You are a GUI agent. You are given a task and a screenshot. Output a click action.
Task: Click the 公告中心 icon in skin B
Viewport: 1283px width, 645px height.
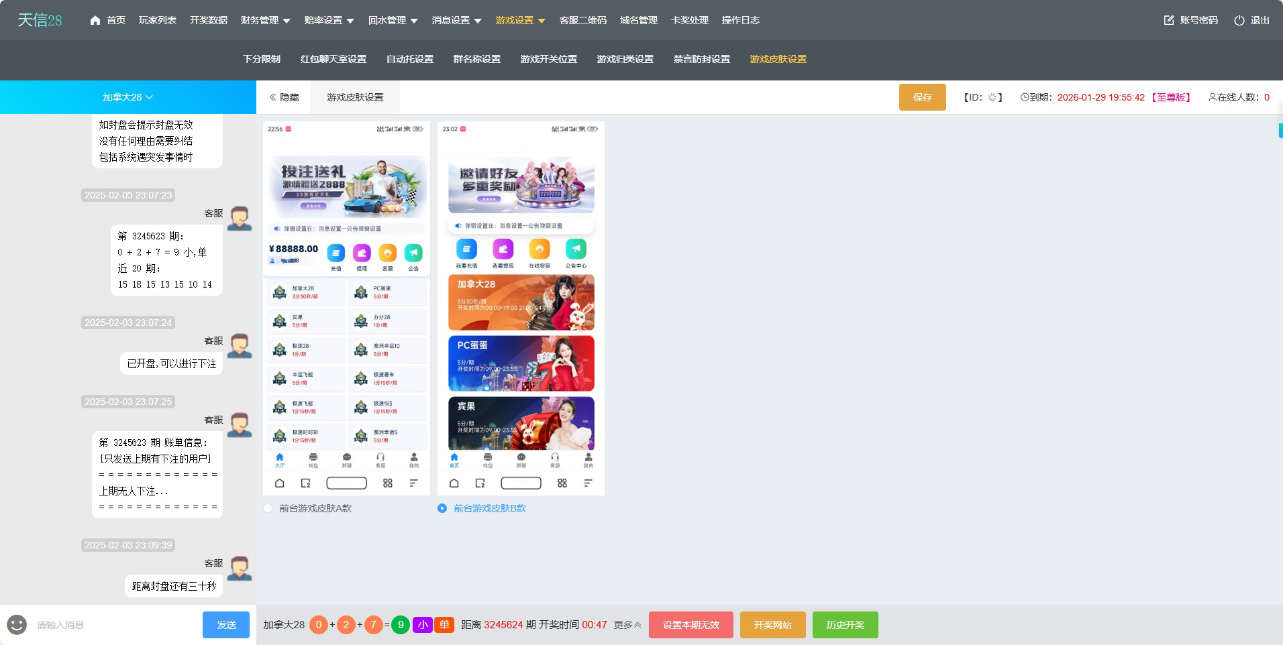tap(576, 249)
